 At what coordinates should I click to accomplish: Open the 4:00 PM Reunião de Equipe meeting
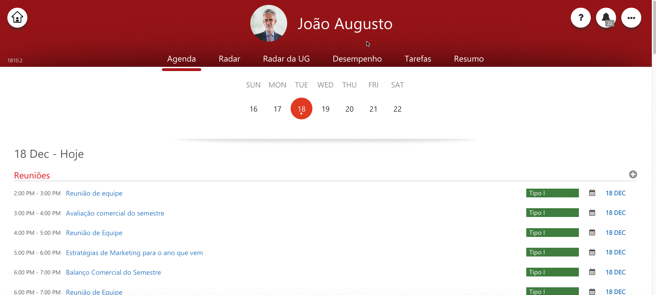point(94,233)
